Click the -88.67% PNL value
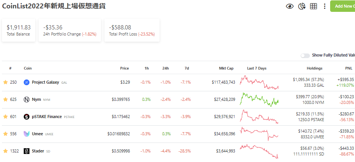 point(347,154)
